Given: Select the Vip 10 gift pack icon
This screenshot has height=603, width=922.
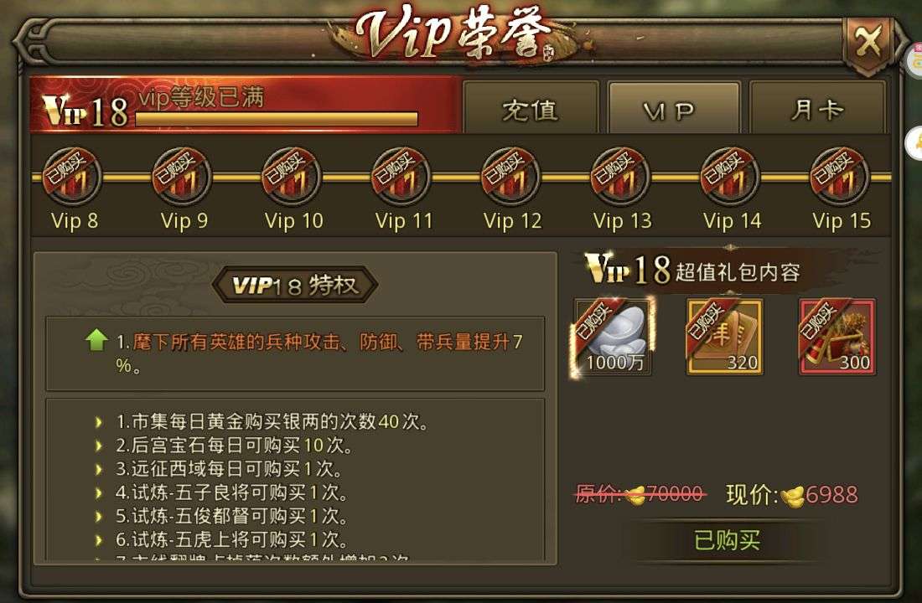Looking at the screenshot, I should pyautogui.click(x=292, y=177).
